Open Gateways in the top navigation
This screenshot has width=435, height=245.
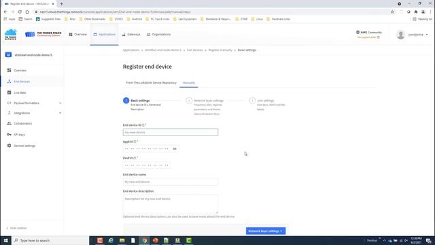click(131, 35)
